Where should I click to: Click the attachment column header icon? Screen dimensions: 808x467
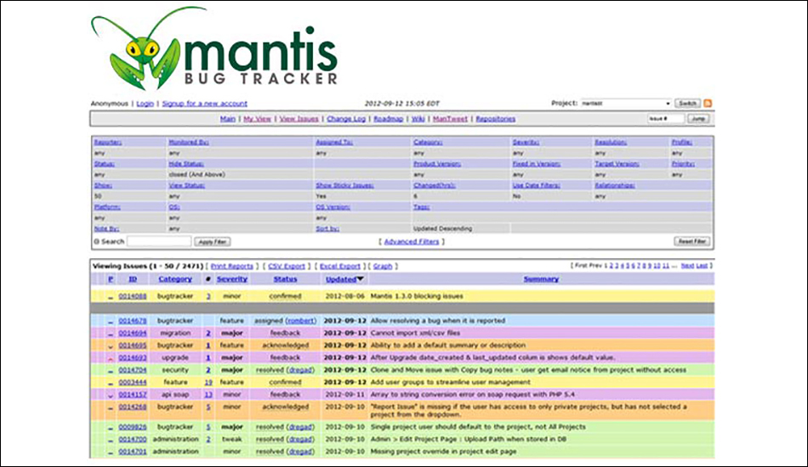pyautogui.click(x=208, y=279)
